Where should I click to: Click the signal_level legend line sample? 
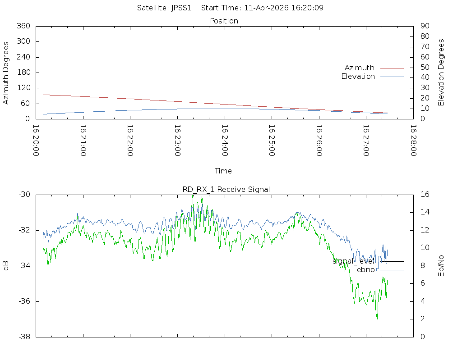coord(392,261)
